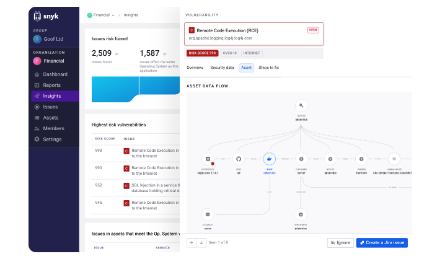445x264 pixels.
Task: Click the SERVICE column header
Action: click(x=162, y=248)
